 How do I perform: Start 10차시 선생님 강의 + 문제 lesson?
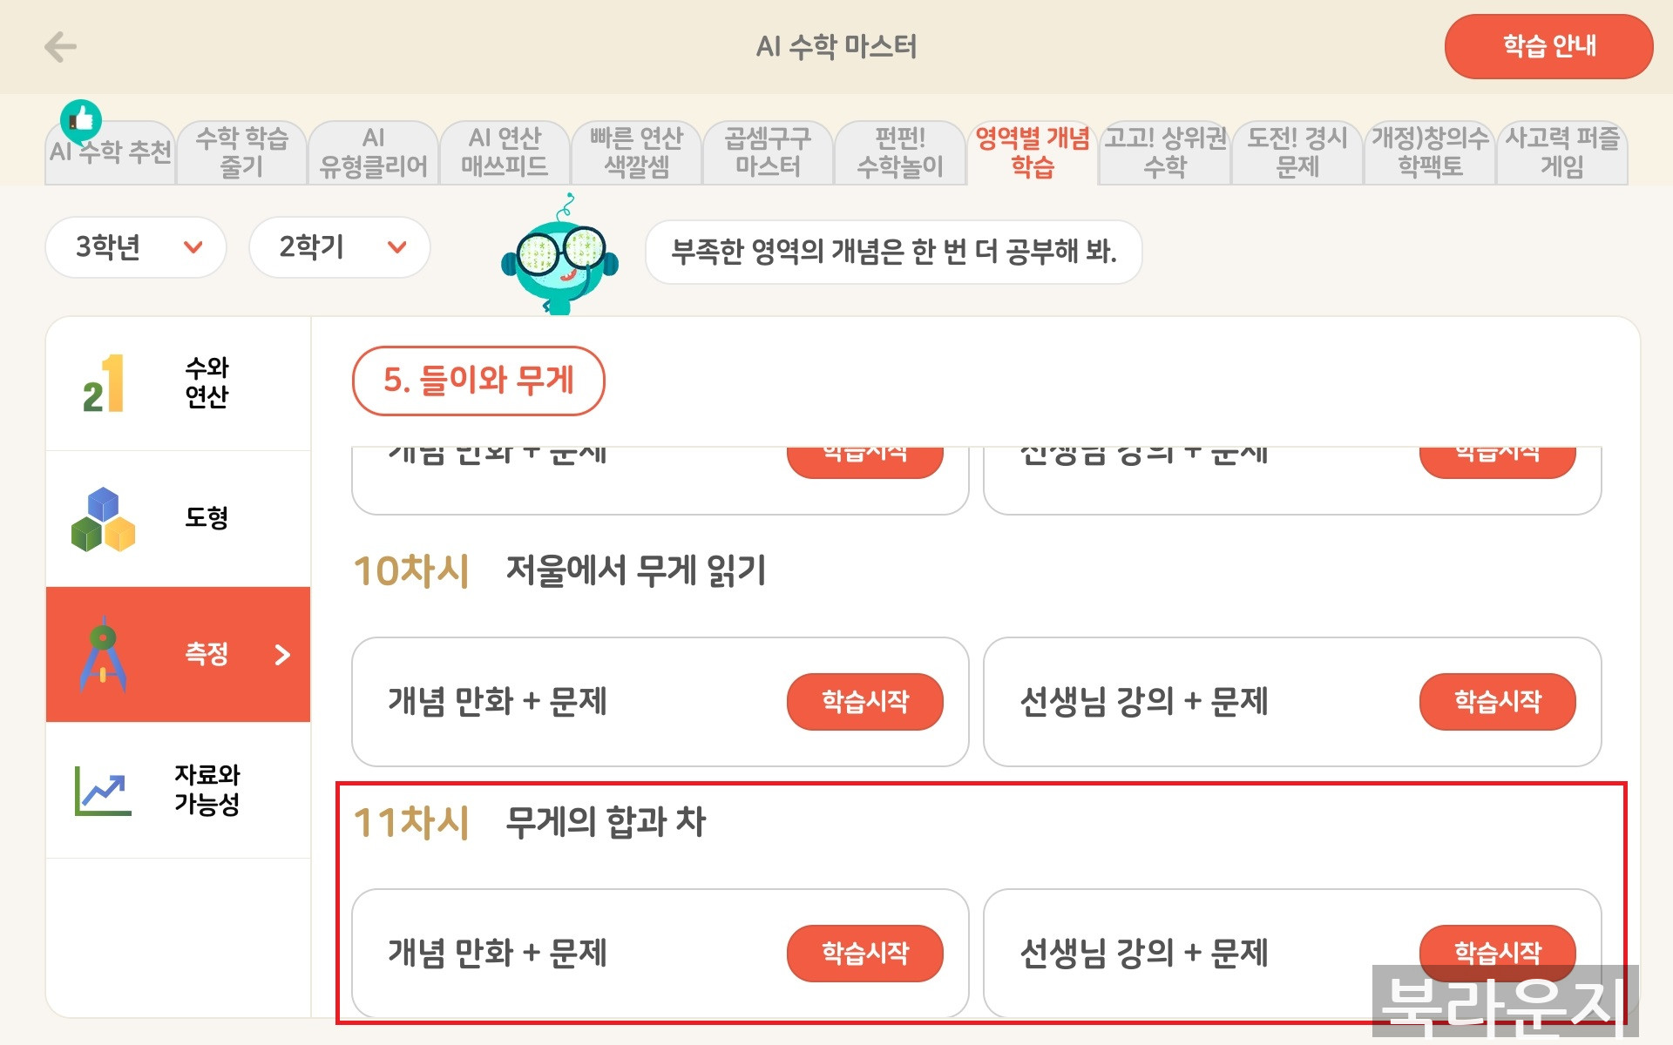click(1497, 701)
